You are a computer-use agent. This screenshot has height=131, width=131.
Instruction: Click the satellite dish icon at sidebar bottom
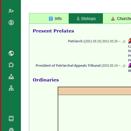(x=11, y=129)
